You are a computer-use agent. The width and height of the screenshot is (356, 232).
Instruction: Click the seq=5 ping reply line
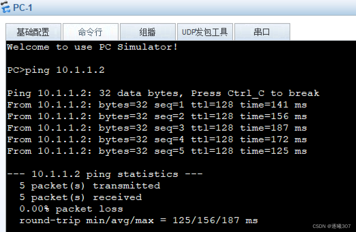pyautogui.click(x=157, y=151)
